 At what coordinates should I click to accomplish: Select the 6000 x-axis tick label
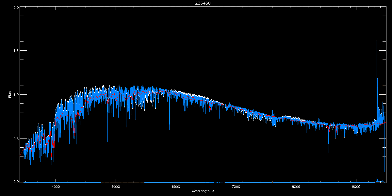click(x=176, y=187)
